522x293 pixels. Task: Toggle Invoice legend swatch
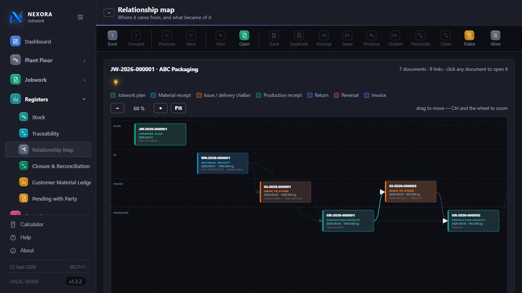[x=367, y=95]
